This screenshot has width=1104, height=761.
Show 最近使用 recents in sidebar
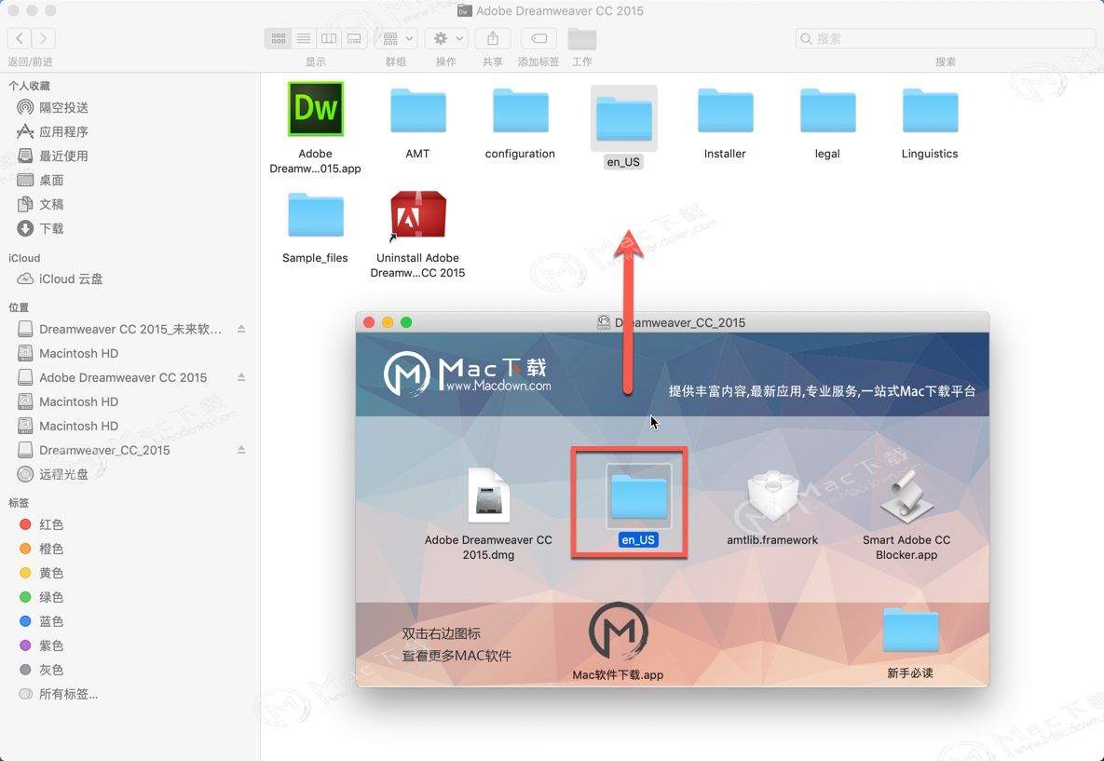(63, 156)
